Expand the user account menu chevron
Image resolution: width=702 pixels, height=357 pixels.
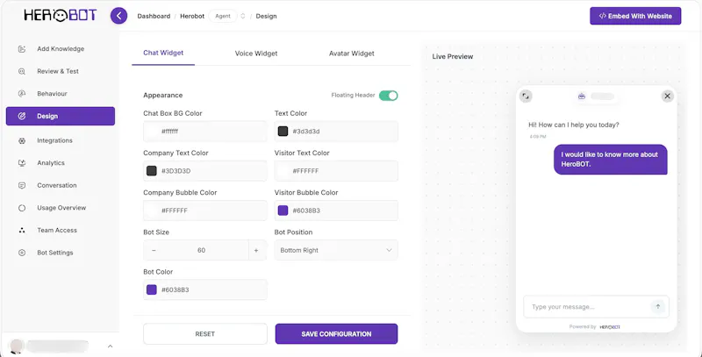pos(111,346)
